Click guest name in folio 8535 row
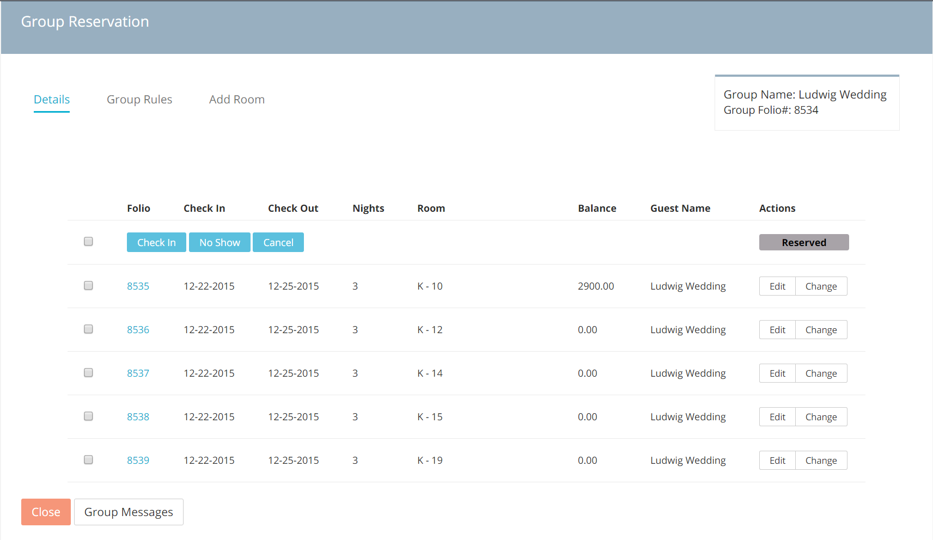The width and height of the screenshot is (933, 540). click(688, 286)
